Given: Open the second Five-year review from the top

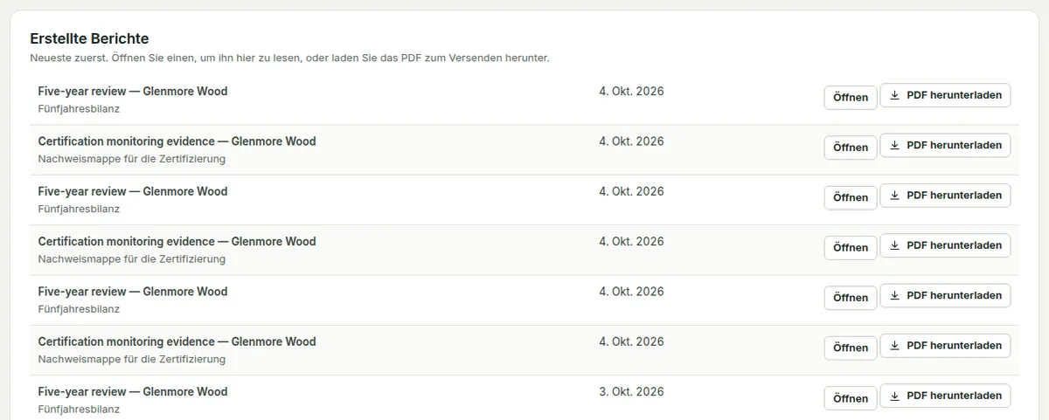Looking at the screenshot, I should pos(851,197).
